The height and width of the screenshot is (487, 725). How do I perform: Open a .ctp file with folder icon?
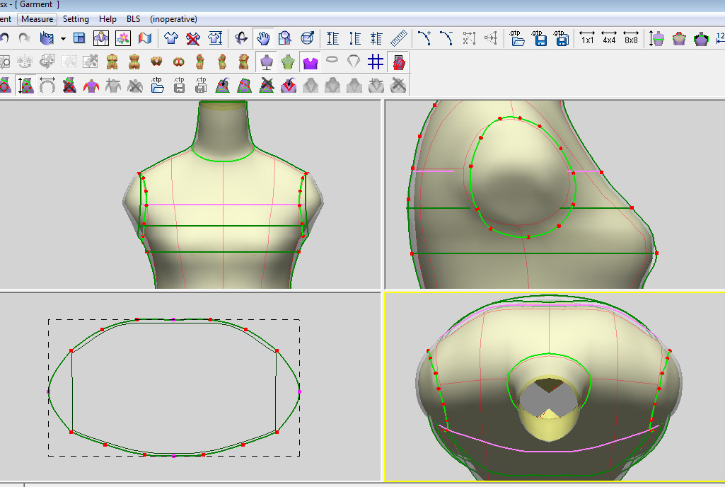pyautogui.click(x=157, y=86)
